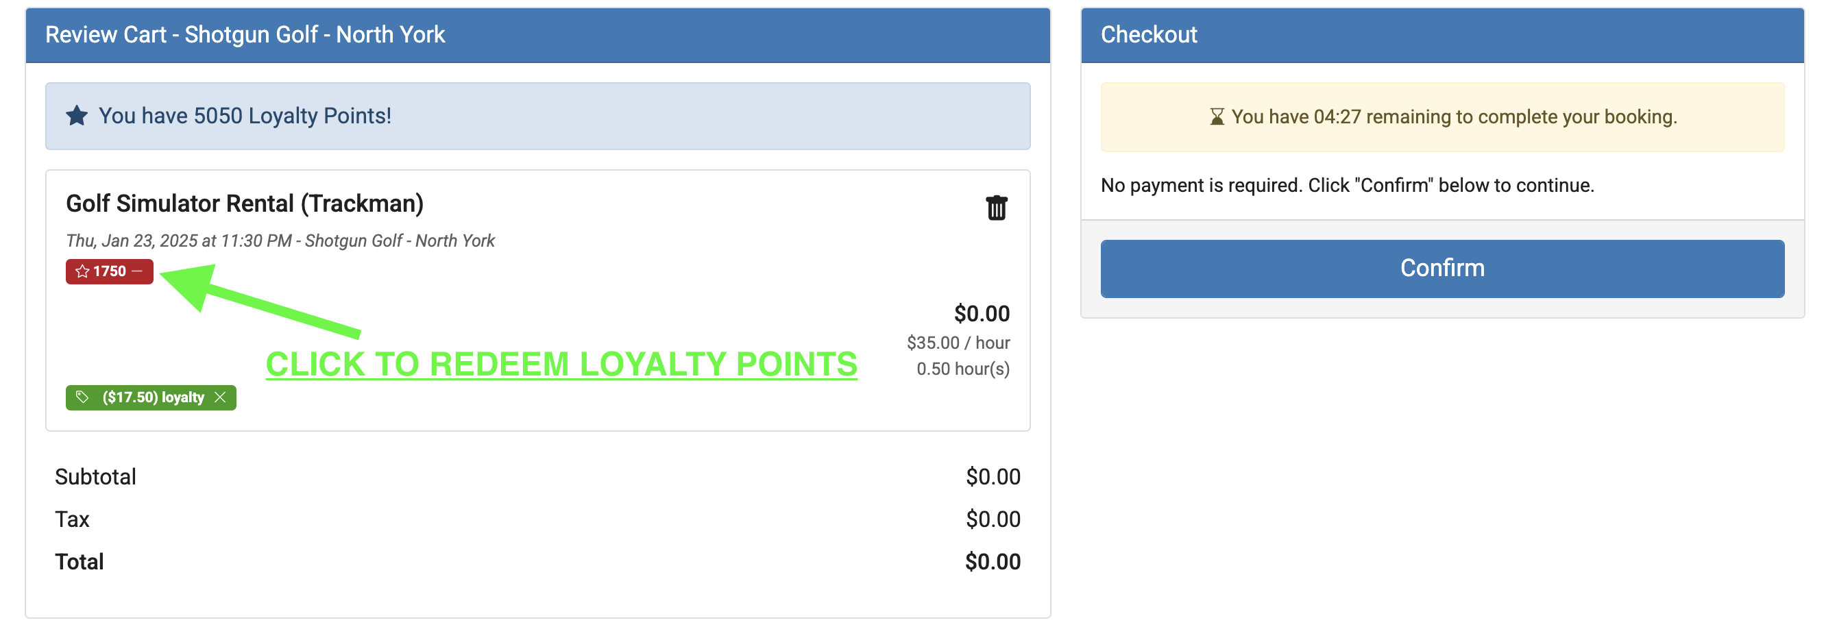Screen dimensions: 1837x640
Task: Click the remaining booking time notice
Action: (x=1453, y=117)
